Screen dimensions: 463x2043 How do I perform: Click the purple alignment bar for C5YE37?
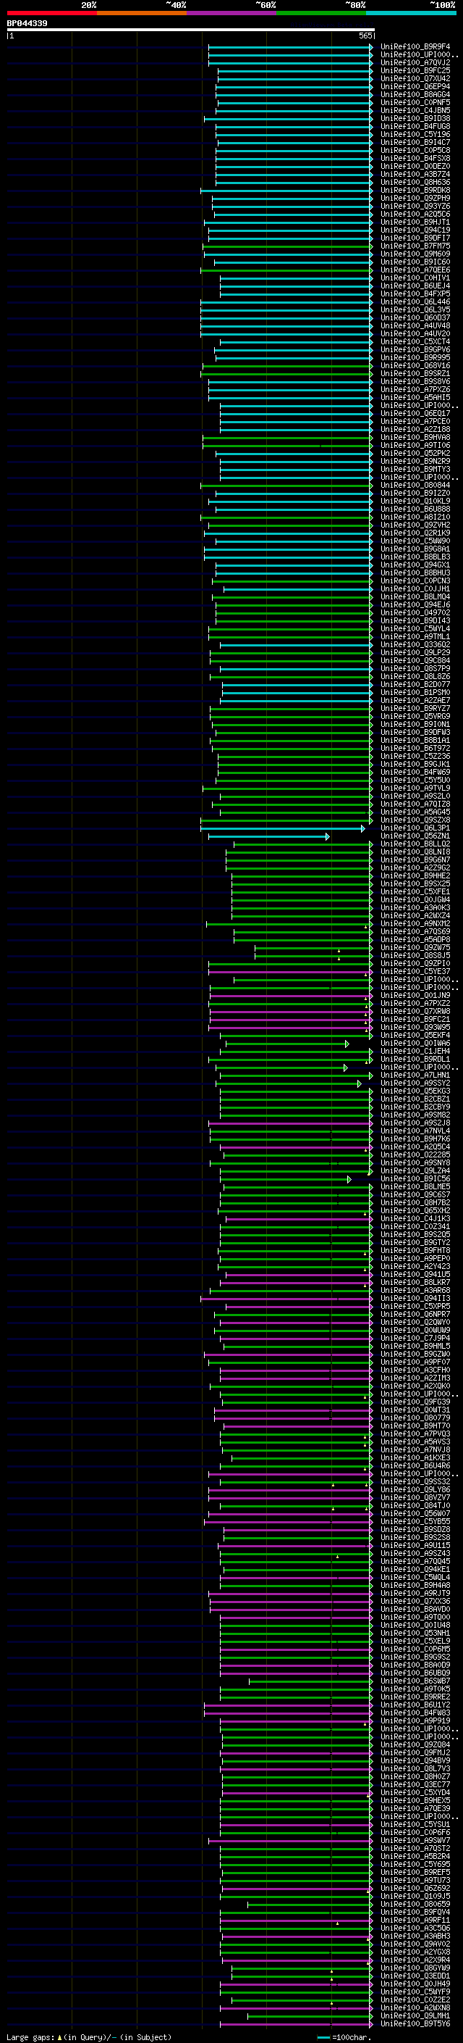(291, 972)
